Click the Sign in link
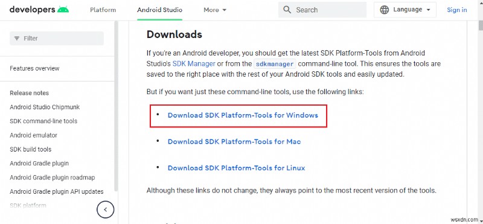This screenshot has width=483, height=224. pos(457,10)
